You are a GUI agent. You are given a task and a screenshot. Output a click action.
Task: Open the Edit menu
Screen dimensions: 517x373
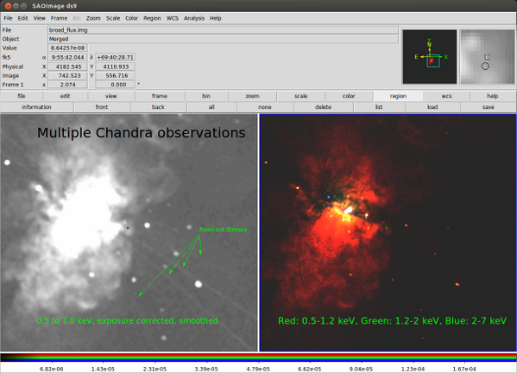(x=22, y=18)
